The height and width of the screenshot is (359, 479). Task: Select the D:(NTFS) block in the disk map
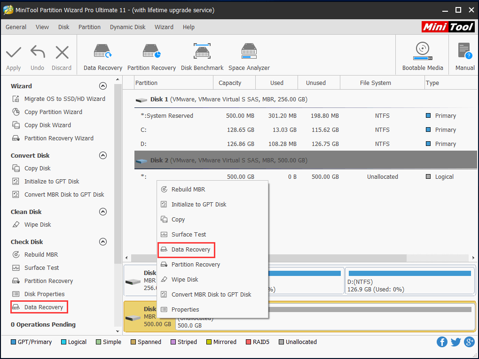pyautogui.click(x=409, y=281)
